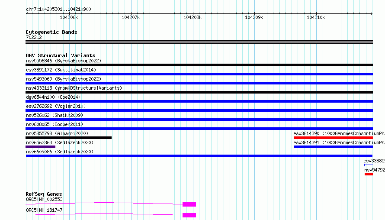
Task: Select the gray 7q22.2 band bar
Action: coord(199,42)
